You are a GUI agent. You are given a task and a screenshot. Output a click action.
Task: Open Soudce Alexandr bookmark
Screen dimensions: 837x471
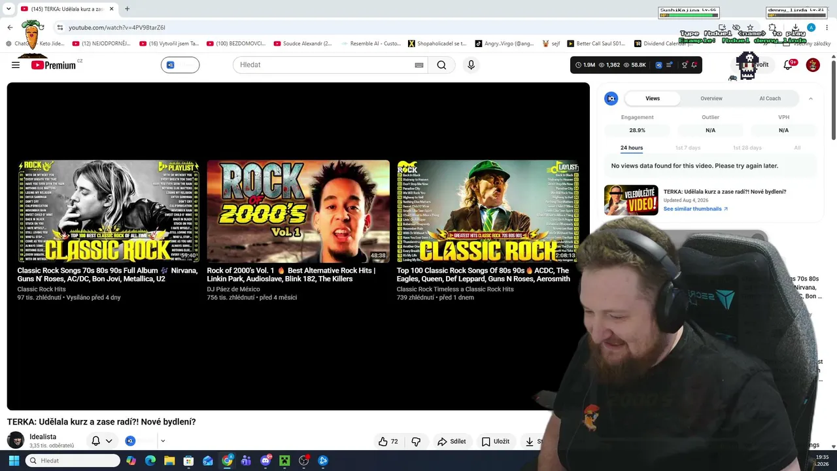click(303, 44)
